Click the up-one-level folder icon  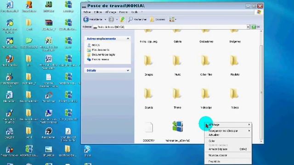pos(123,19)
